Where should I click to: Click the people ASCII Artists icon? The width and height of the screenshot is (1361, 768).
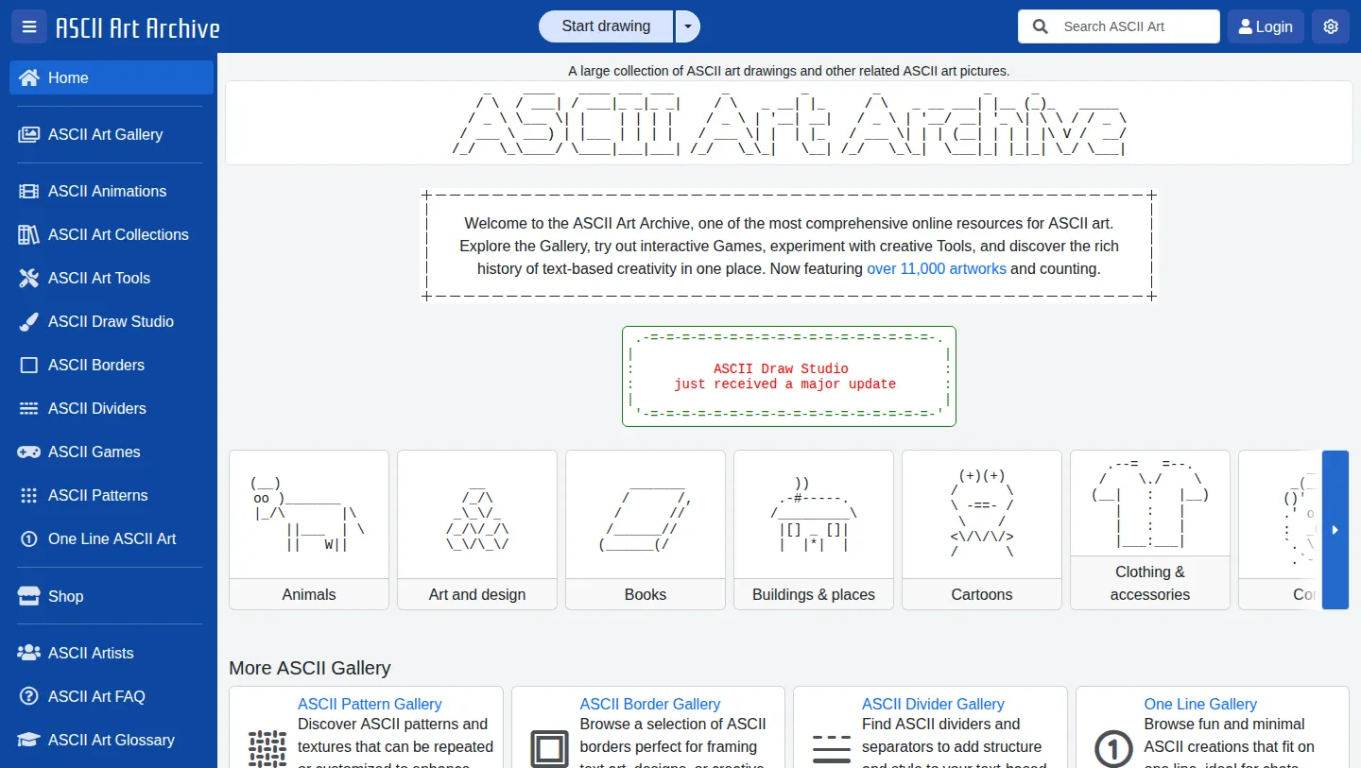(29, 653)
